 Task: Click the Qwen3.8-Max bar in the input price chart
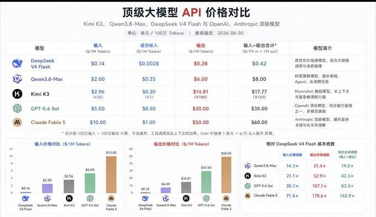point(47,188)
